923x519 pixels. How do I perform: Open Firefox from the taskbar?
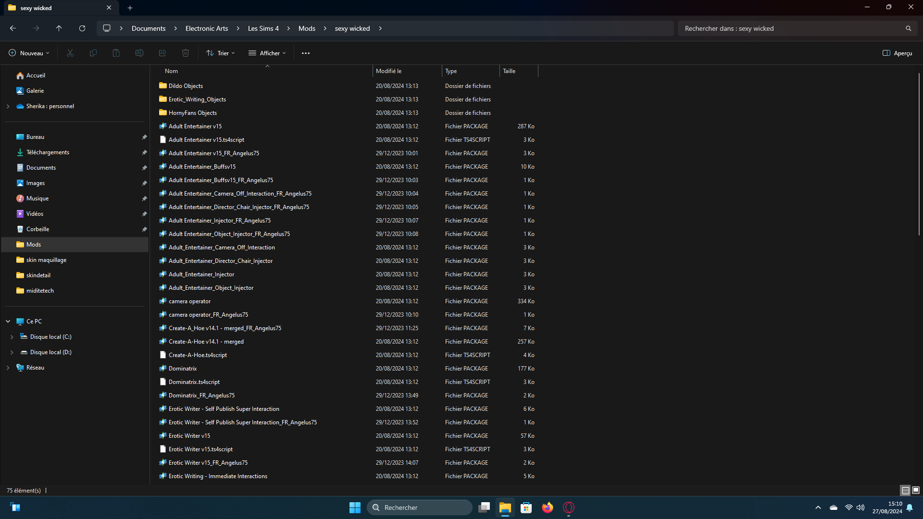[x=548, y=507]
